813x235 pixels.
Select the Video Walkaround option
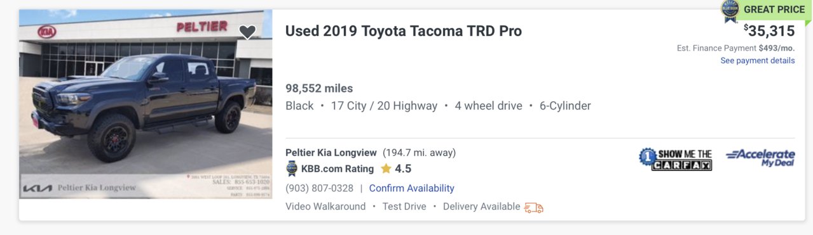coord(325,206)
